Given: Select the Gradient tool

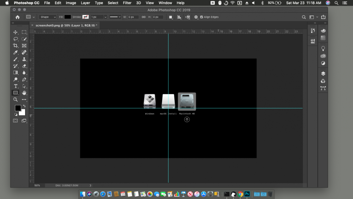Looking at the screenshot, I should coord(15,72).
